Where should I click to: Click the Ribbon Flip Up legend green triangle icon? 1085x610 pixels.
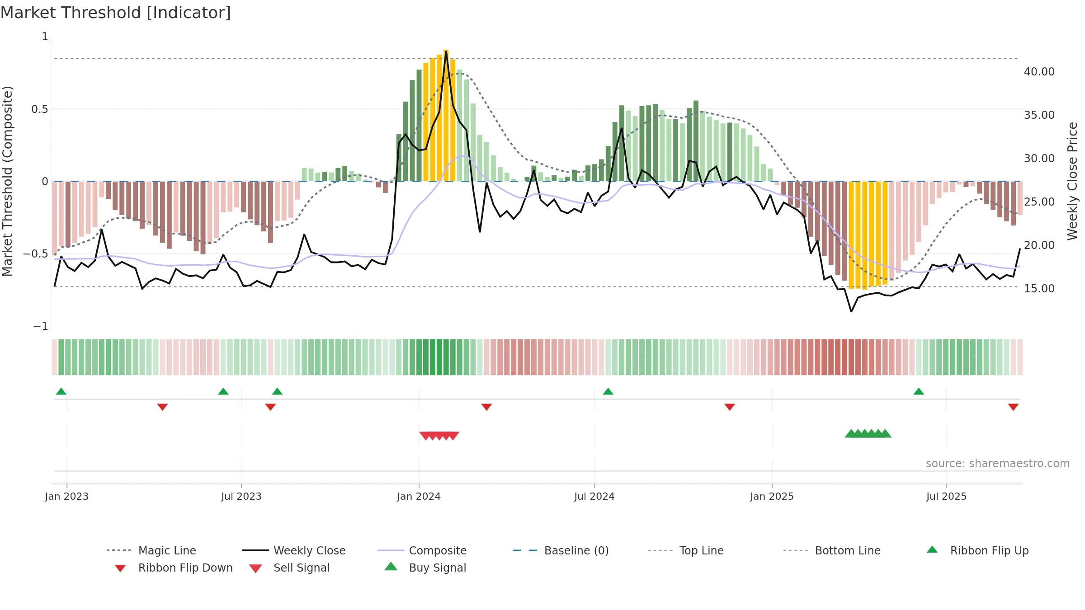932,549
